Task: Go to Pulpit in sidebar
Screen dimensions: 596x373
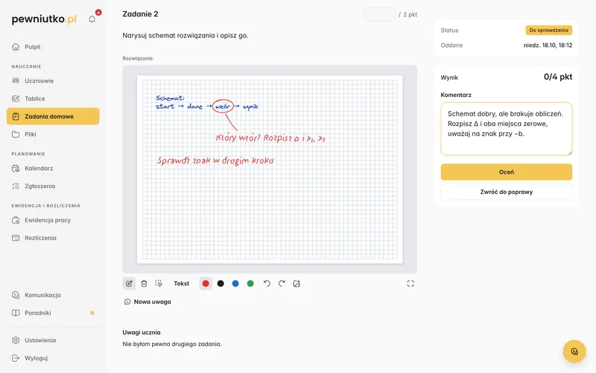Action: click(x=53, y=47)
